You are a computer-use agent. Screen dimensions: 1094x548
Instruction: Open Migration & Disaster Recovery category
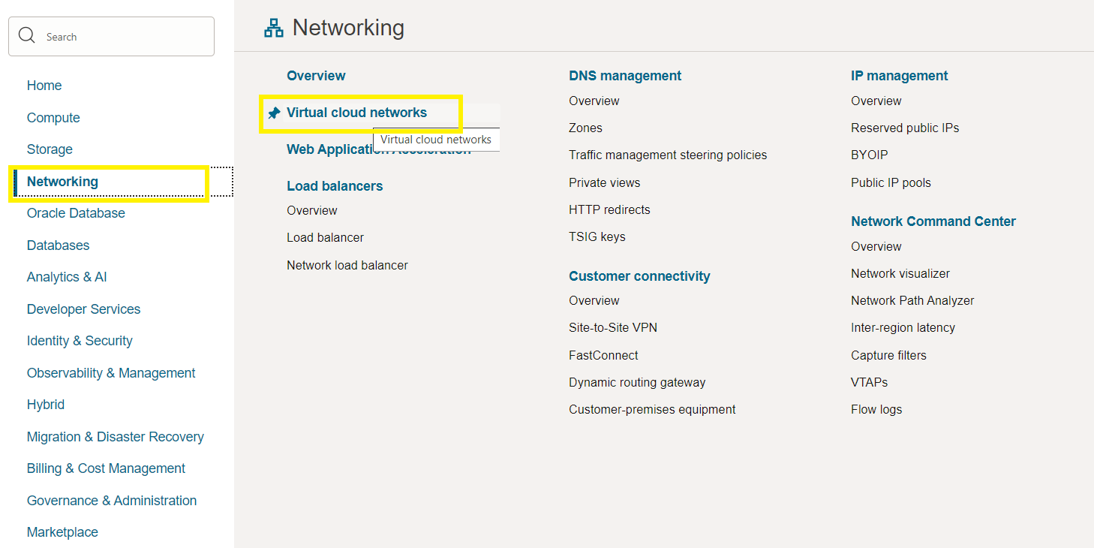116,437
